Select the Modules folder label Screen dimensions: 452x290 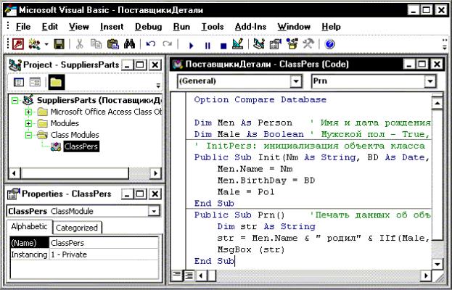tap(65, 123)
